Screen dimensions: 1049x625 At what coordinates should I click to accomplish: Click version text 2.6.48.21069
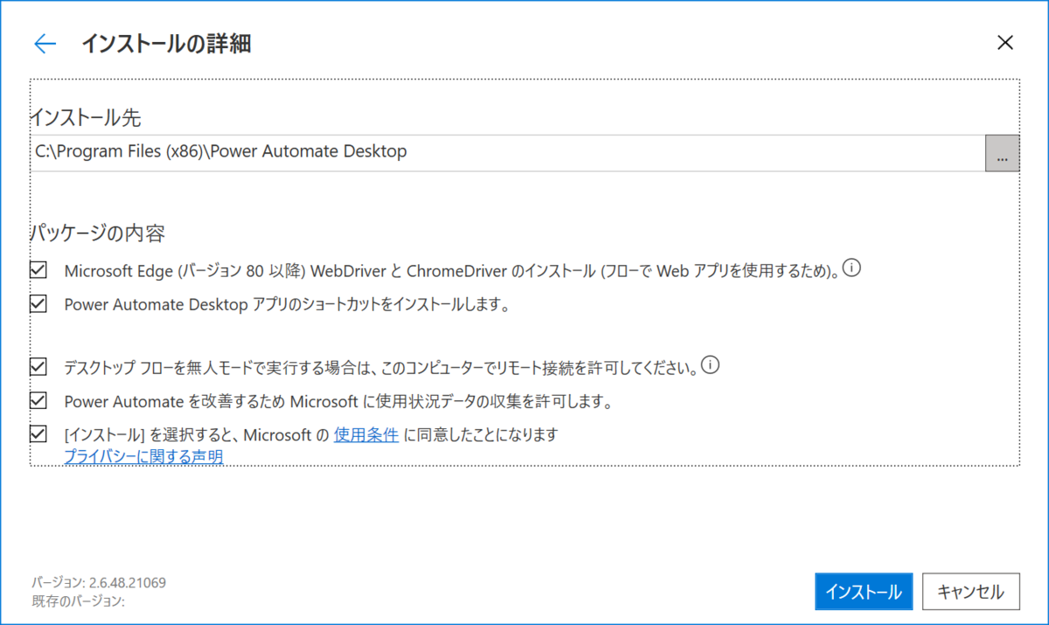(128, 582)
